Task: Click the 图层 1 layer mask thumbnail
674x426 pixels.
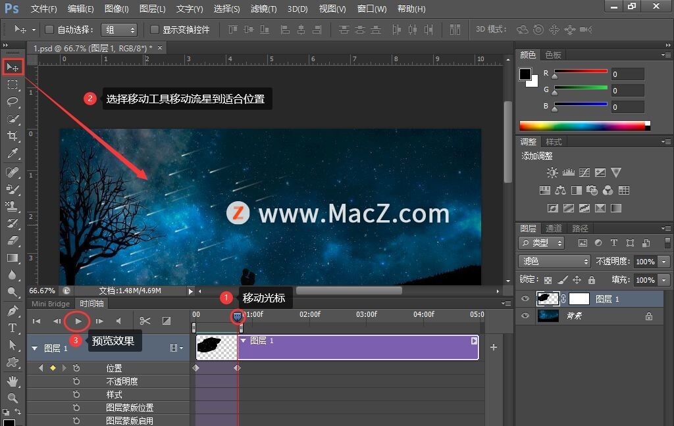Action: (x=579, y=299)
